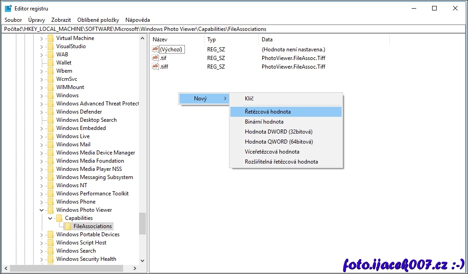
Task: Expand the Windows NT tree node
Action: coord(42,185)
